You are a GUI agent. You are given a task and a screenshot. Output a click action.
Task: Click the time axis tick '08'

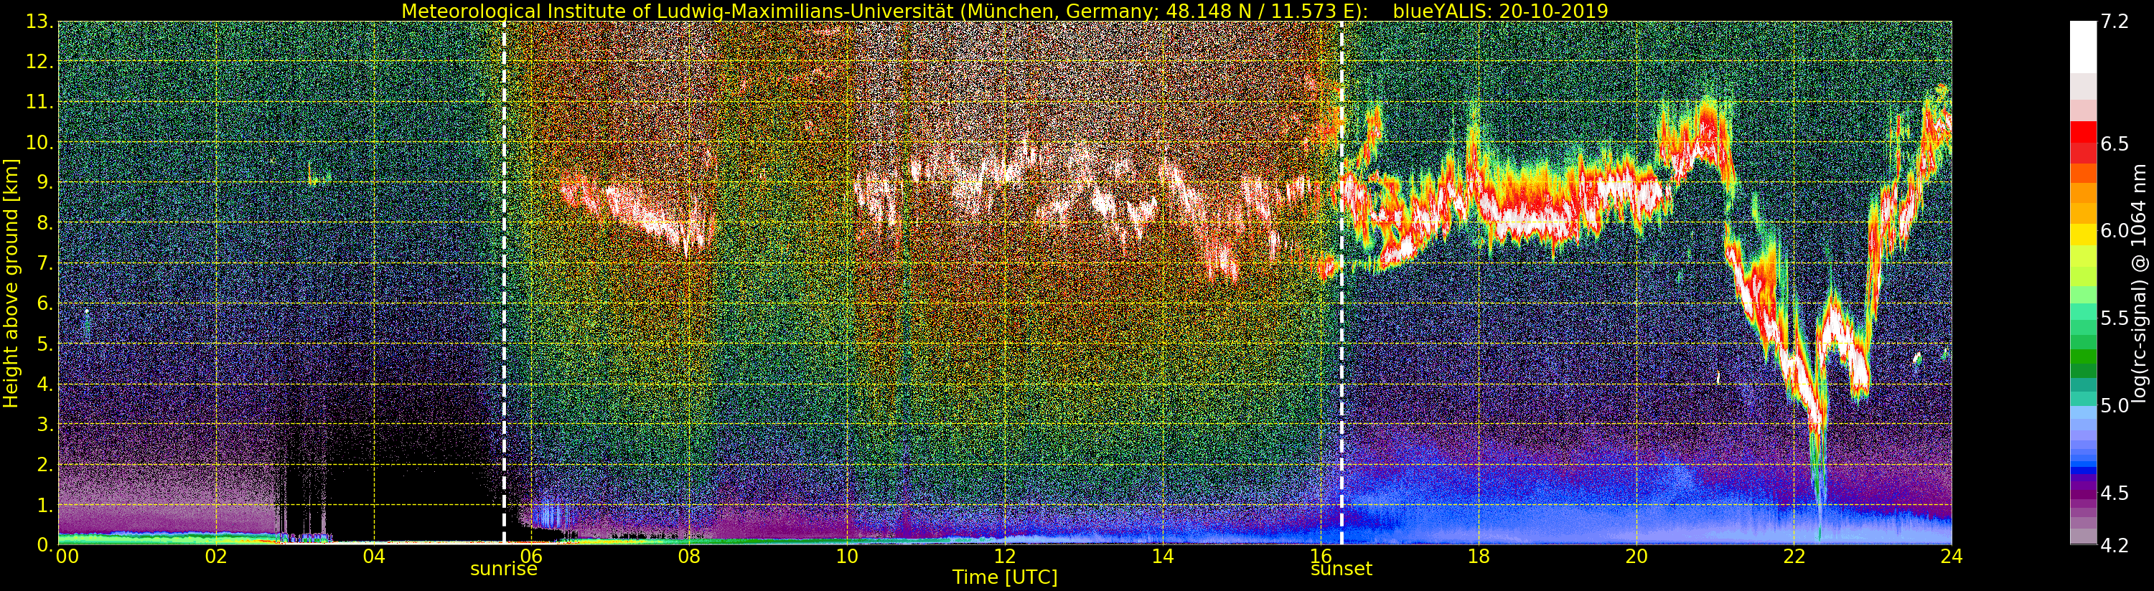point(689,556)
